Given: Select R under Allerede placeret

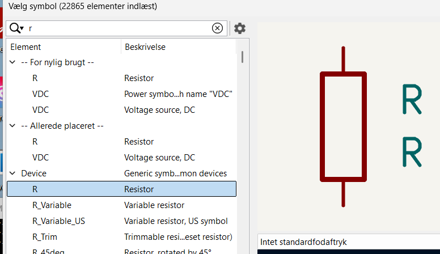Looking at the screenshot, I should click(121, 141).
